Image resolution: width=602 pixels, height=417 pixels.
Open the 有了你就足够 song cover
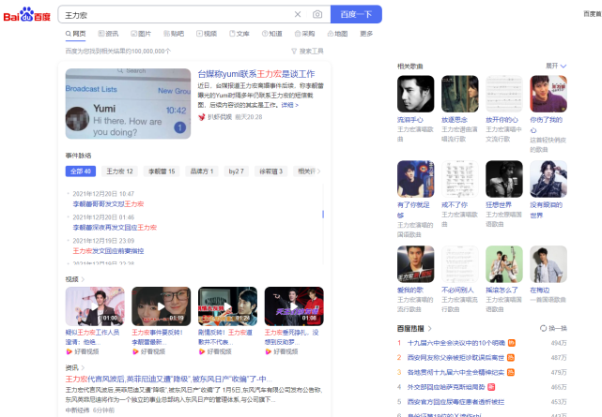click(416, 179)
